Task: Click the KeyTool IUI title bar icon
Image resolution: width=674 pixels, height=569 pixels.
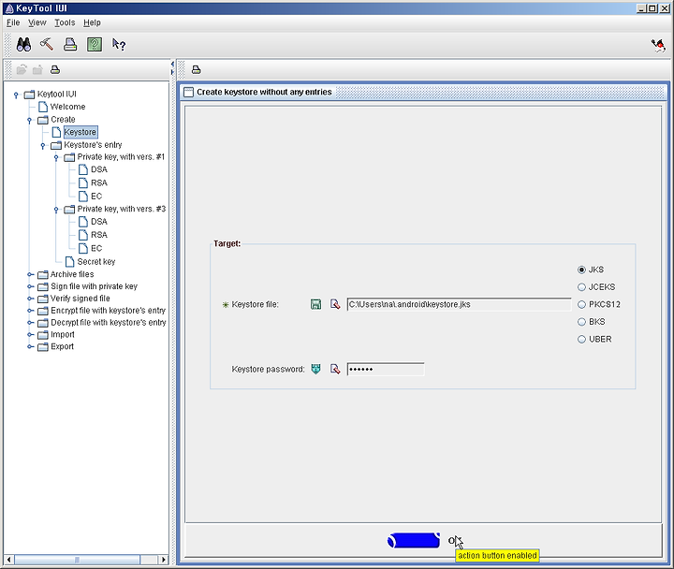Action: pyautogui.click(x=9, y=8)
